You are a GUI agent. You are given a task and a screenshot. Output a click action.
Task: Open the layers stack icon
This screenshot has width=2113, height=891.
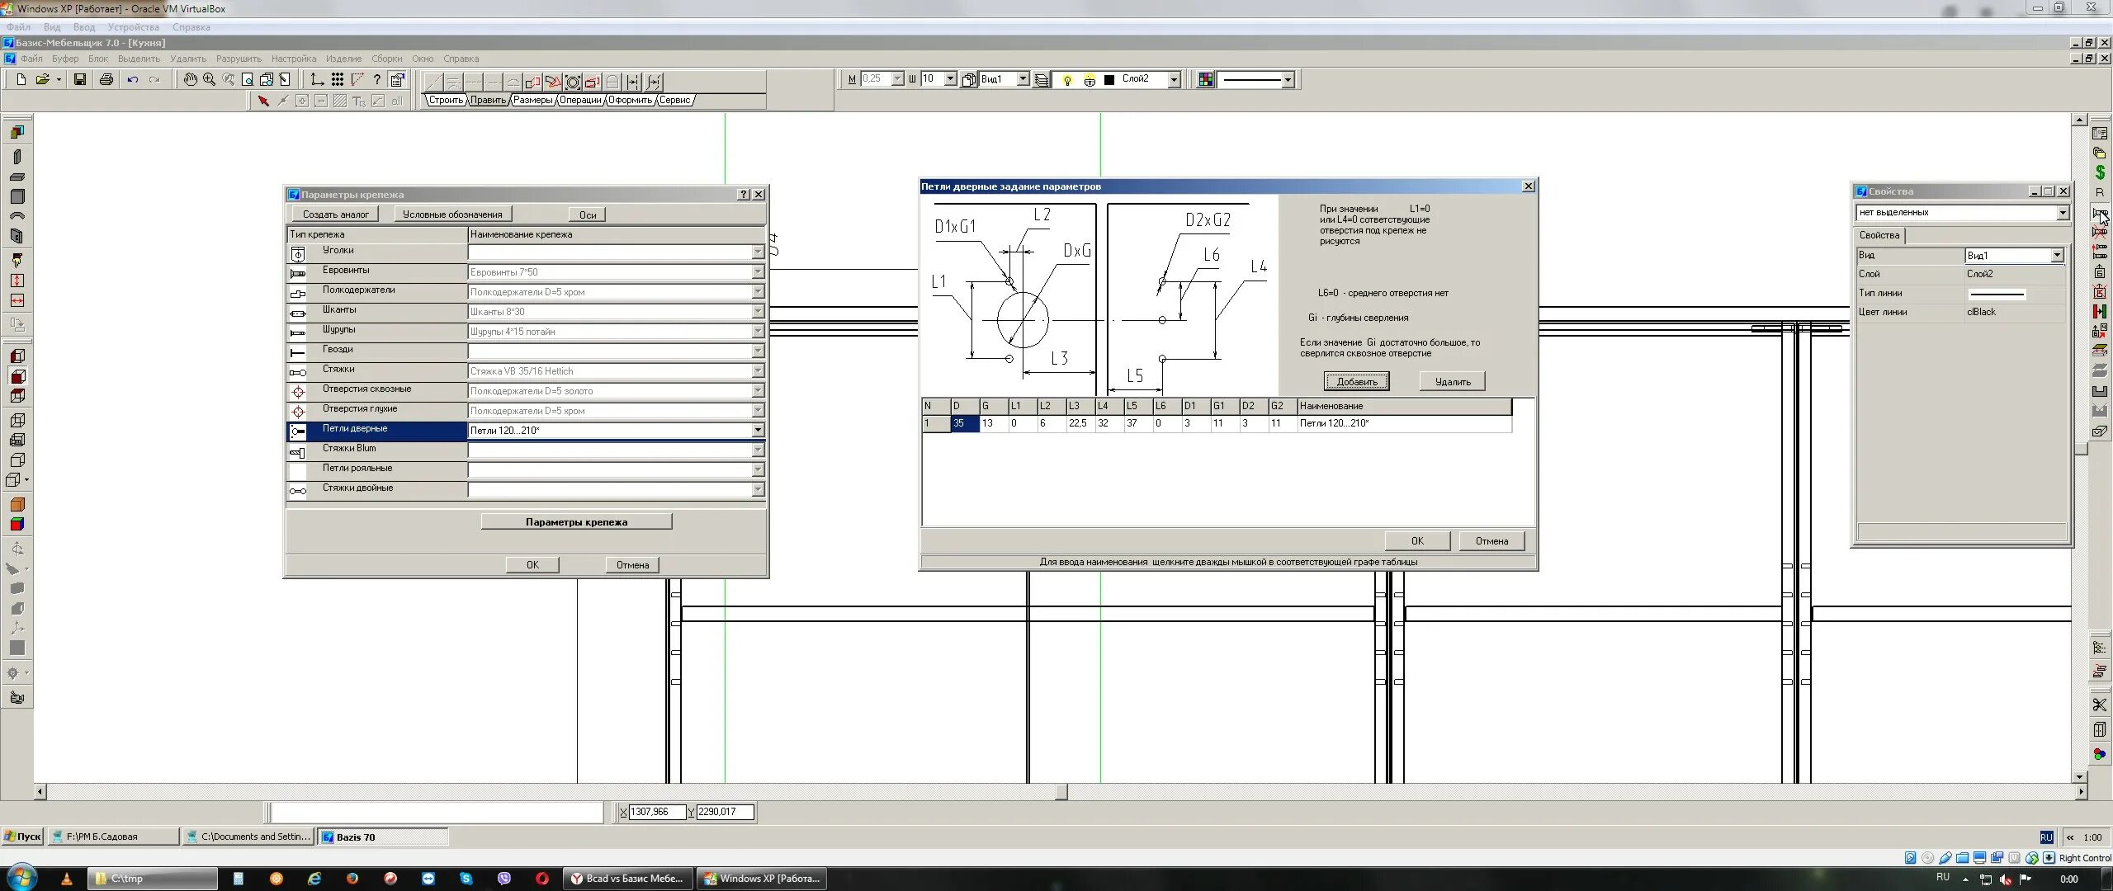1042,80
